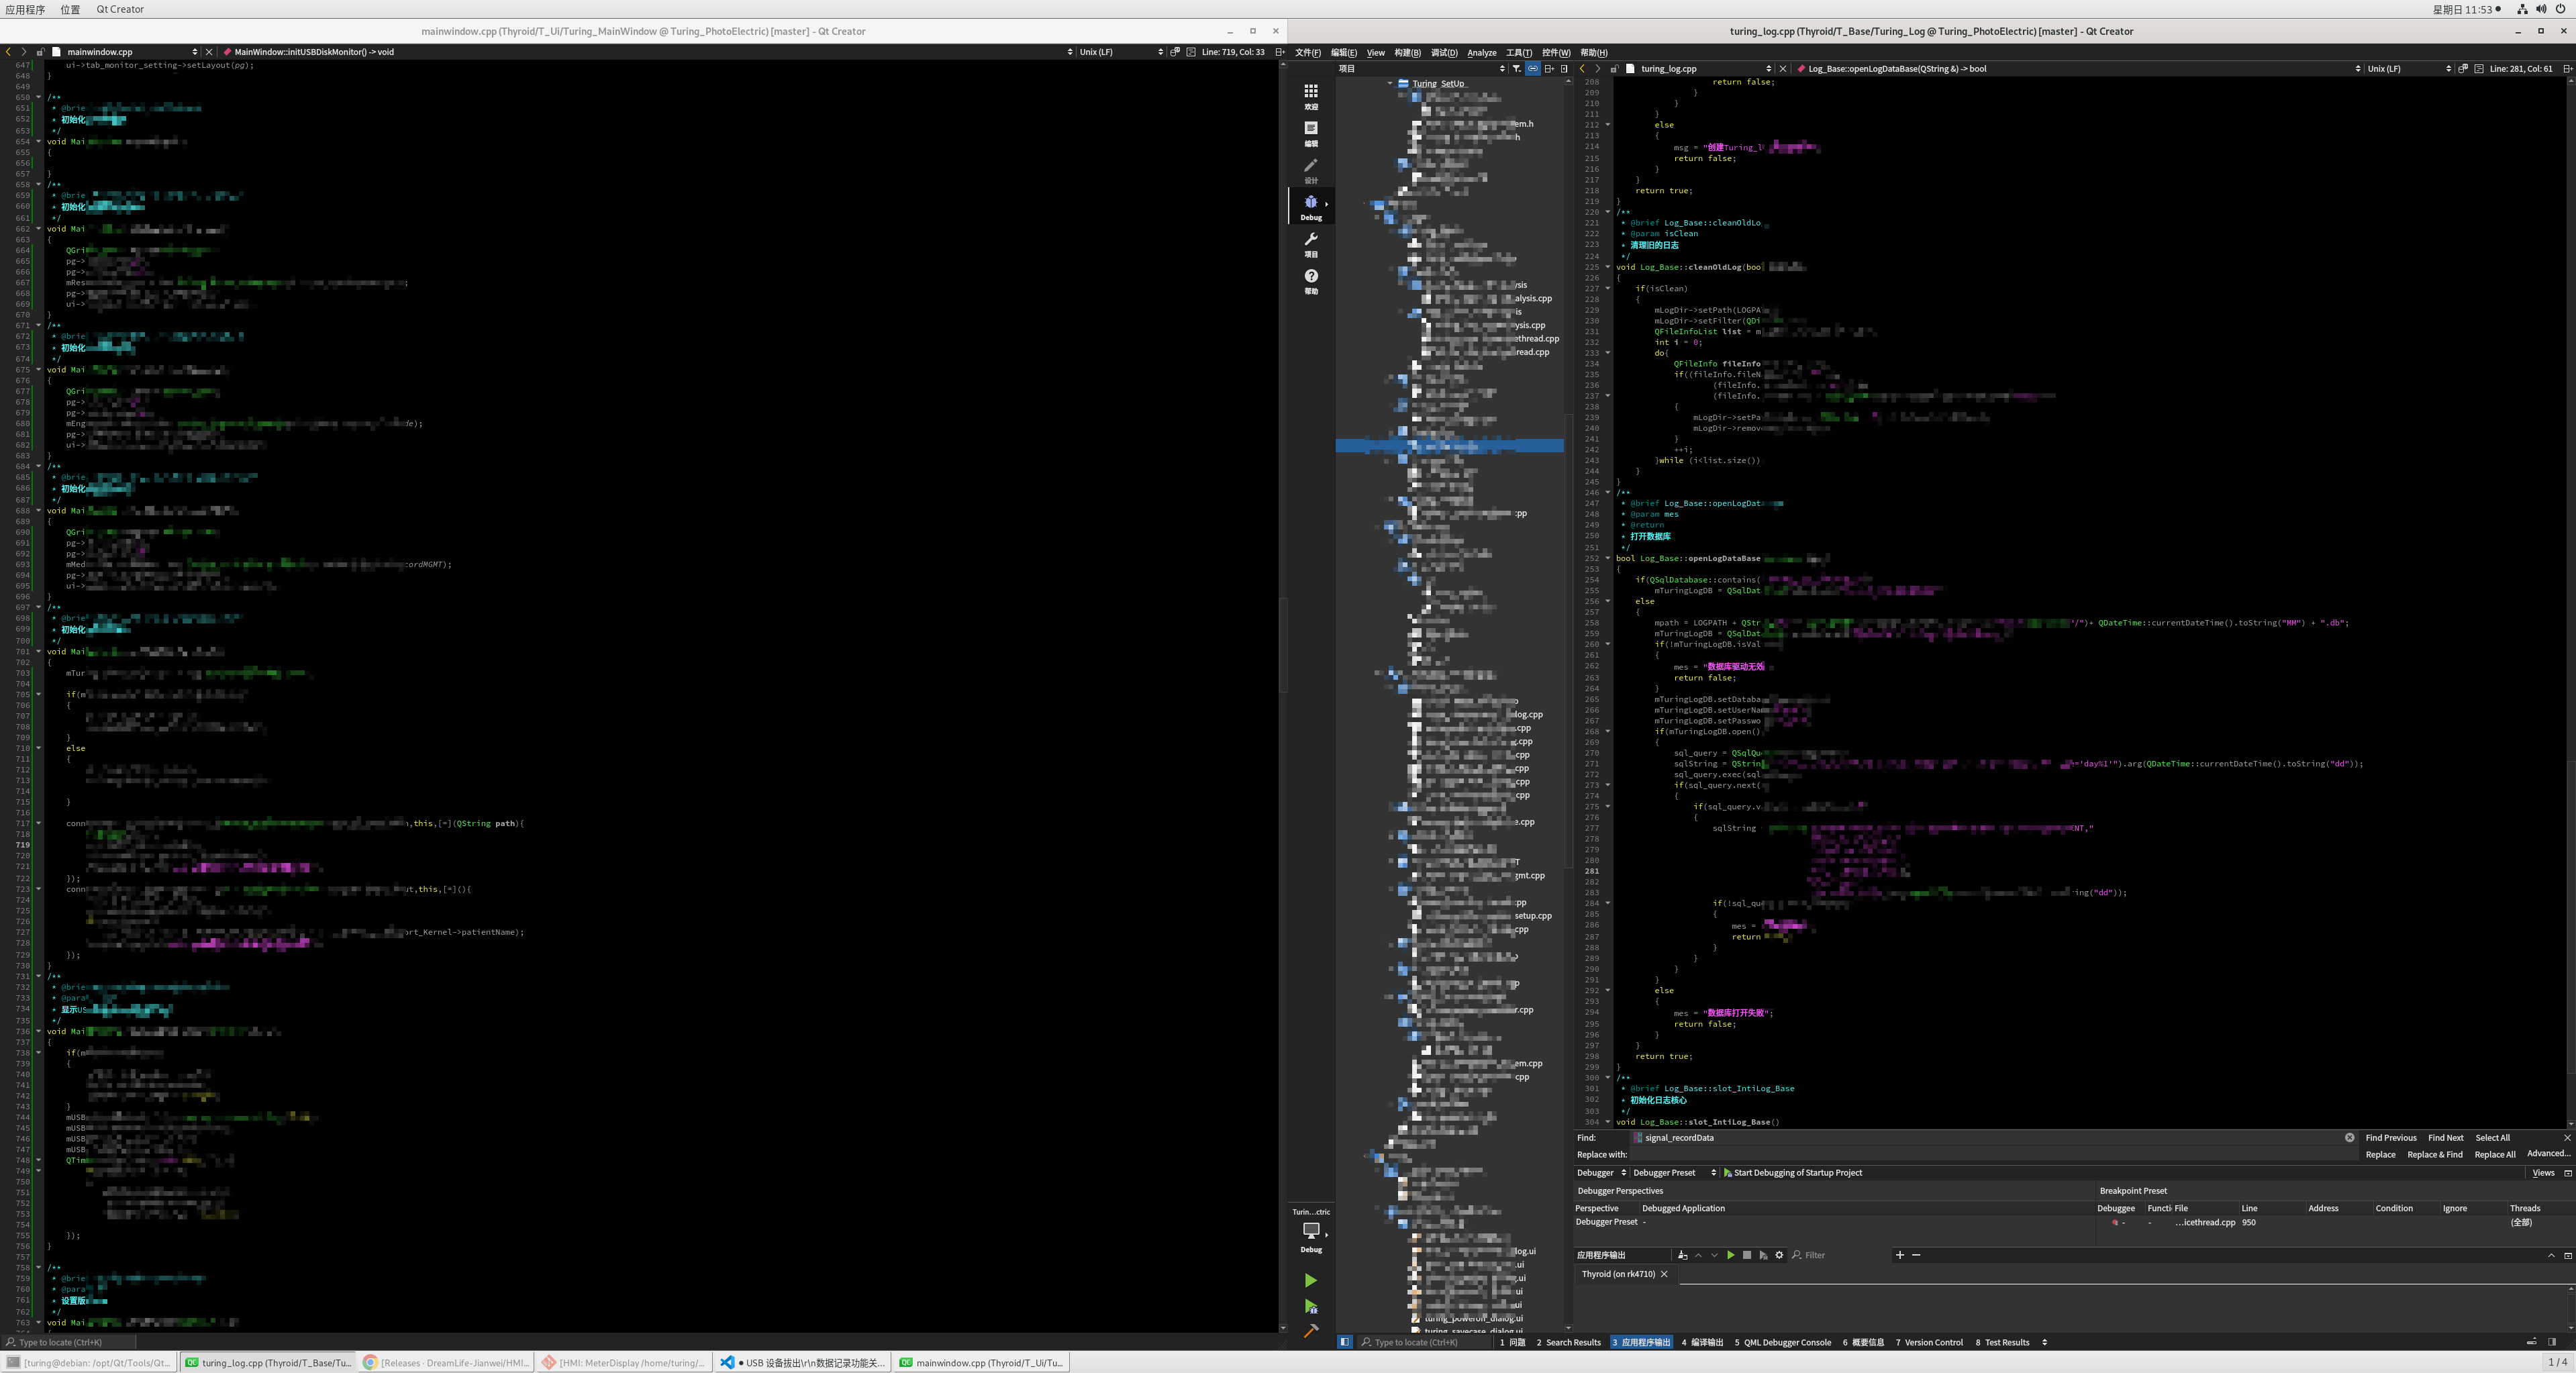Open the 项目 projects mode wrench
The image size is (2576, 1373).
click(x=1310, y=244)
